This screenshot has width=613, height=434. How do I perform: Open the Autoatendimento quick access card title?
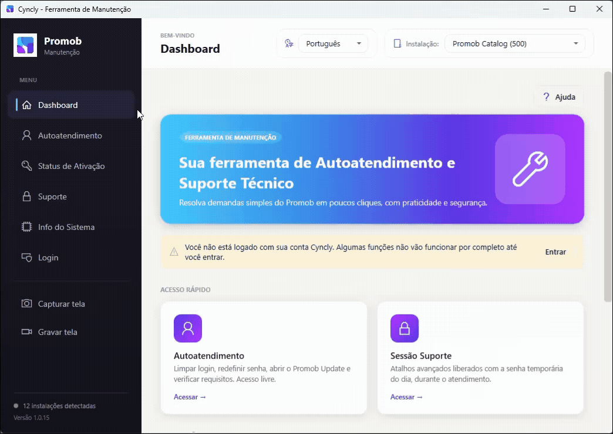209,356
